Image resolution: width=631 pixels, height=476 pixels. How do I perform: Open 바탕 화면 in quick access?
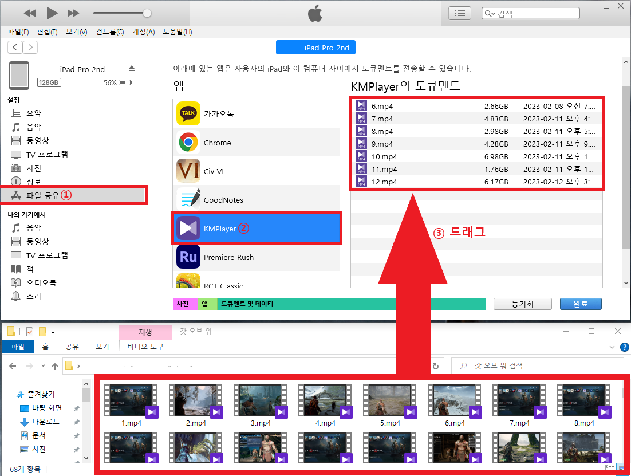(x=47, y=408)
